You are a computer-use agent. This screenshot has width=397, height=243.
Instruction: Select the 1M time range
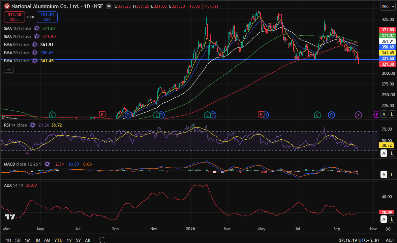click(28, 240)
